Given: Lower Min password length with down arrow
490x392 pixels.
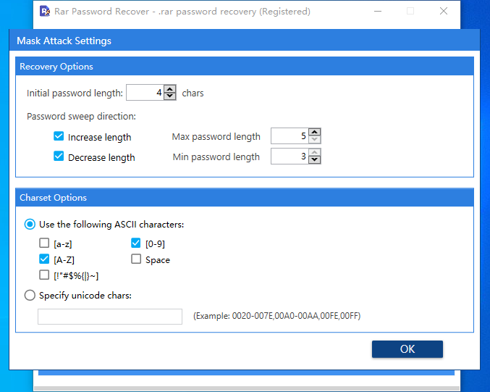Looking at the screenshot, I should [x=315, y=160].
